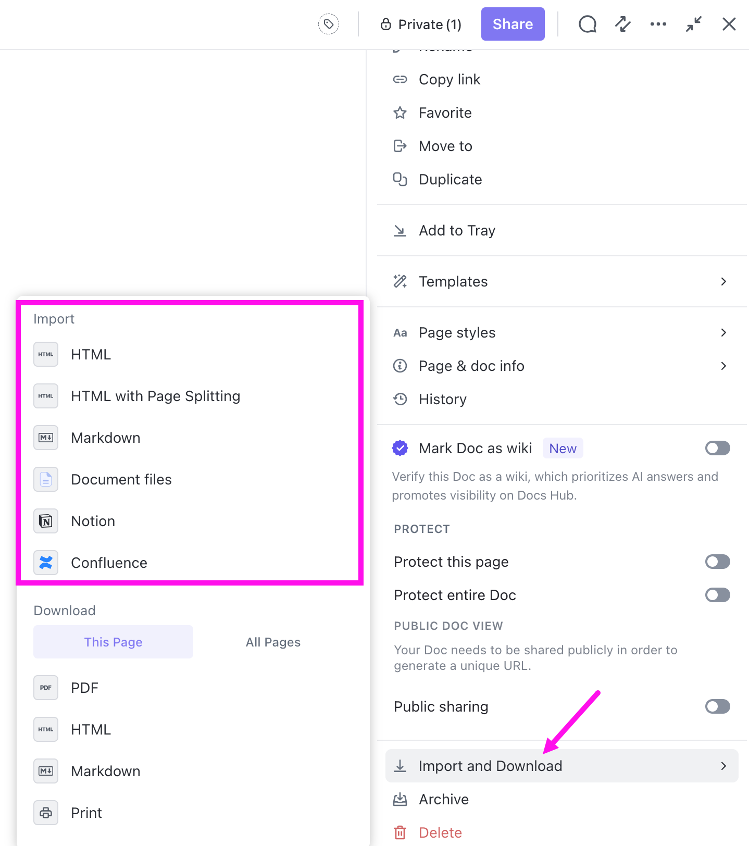Toggle Mark Doc as wiki switch
Image resolution: width=749 pixels, height=846 pixels.
point(717,448)
